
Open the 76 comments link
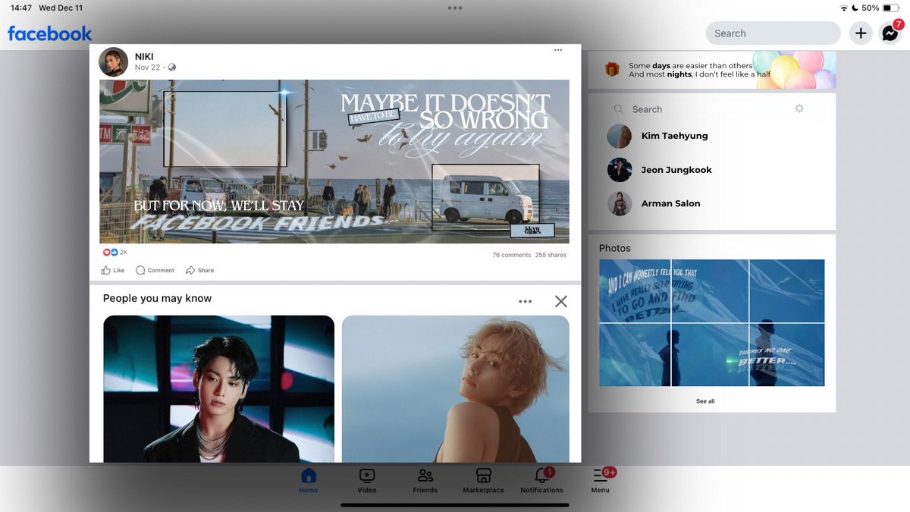512,255
